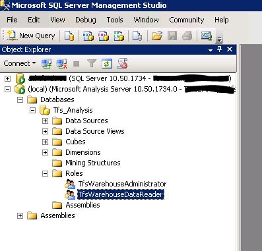Collapse the Tfs_Analysis database node
The height and width of the screenshot is (251, 262).
coord(32,110)
